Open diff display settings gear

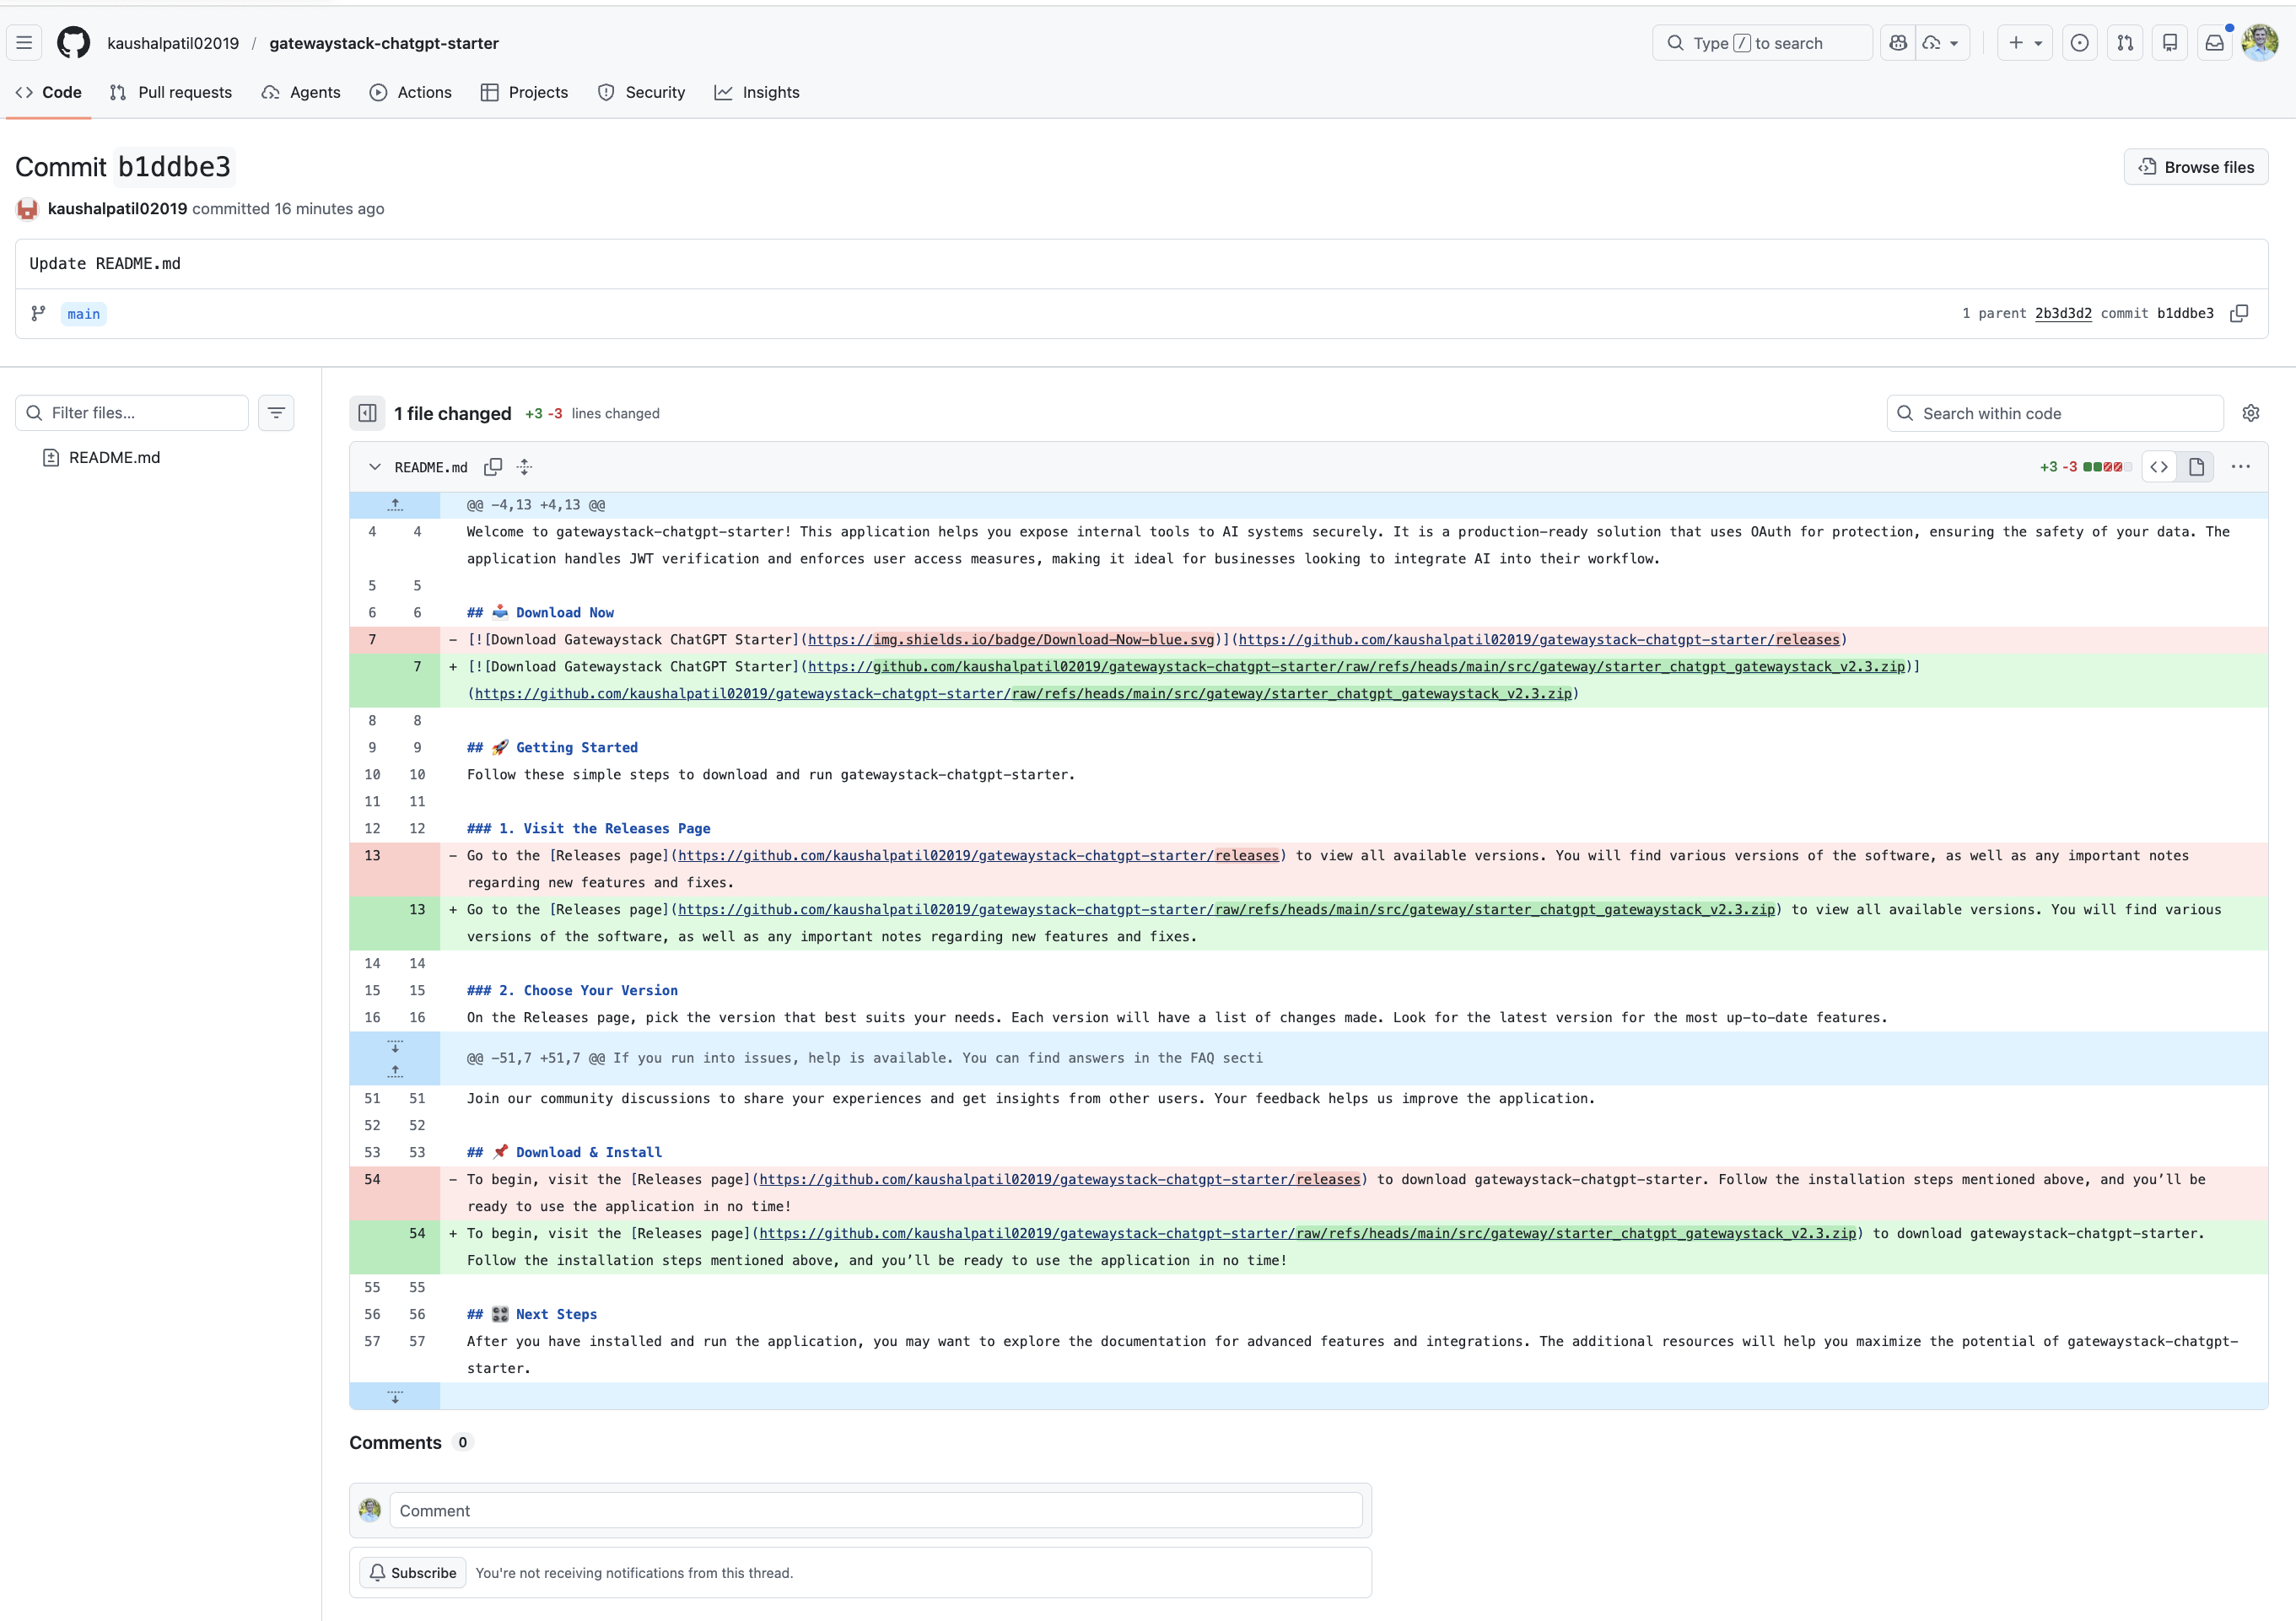(2251, 412)
